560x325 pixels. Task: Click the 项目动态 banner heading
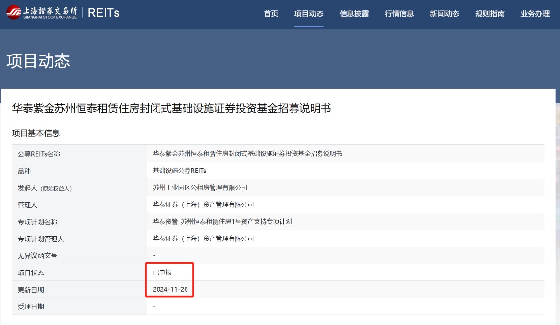(x=38, y=61)
